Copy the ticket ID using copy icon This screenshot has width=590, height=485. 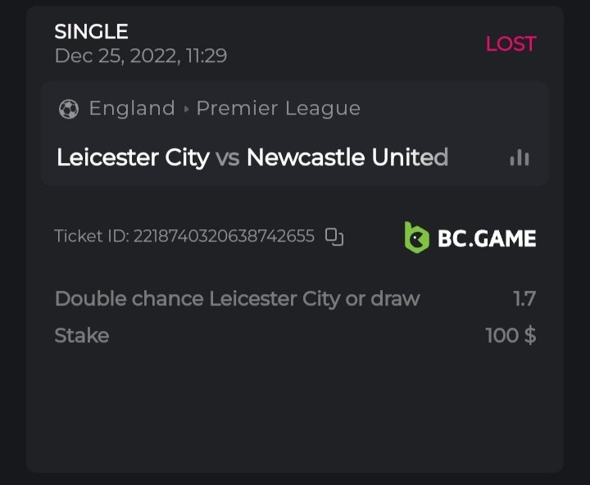(334, 237)
